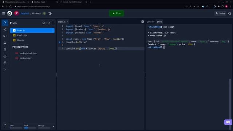Click the 'Packager files' heading

pos(20,47)
